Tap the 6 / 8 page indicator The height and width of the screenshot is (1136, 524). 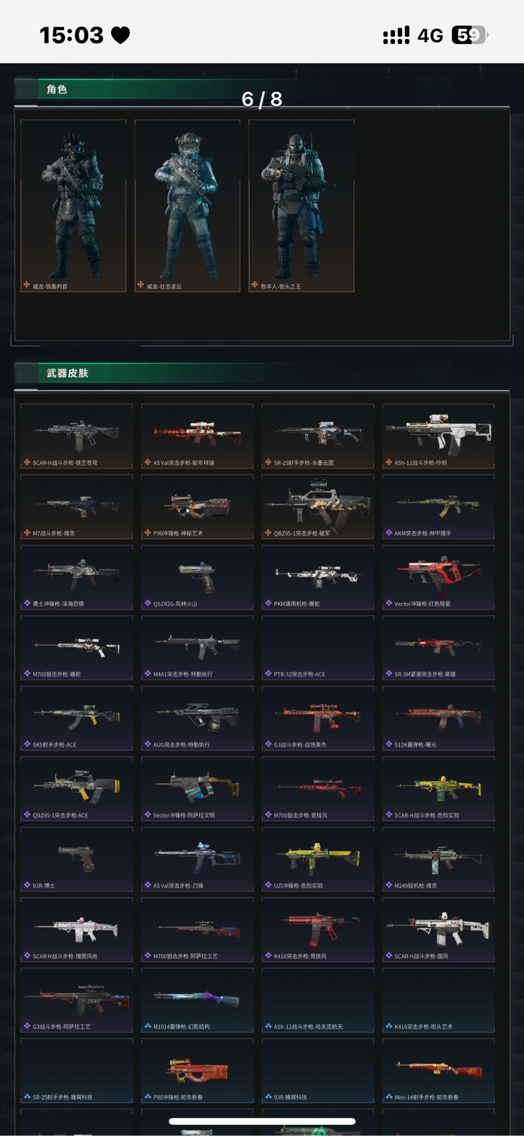(262, 99)
